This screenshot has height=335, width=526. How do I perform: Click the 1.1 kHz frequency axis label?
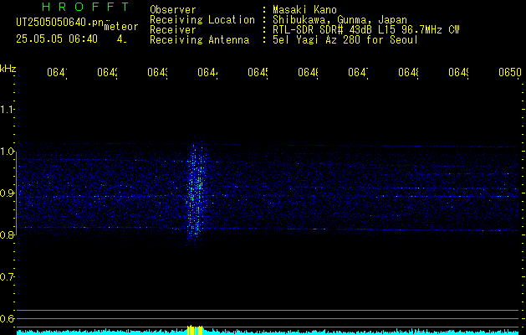click(7, 110)
